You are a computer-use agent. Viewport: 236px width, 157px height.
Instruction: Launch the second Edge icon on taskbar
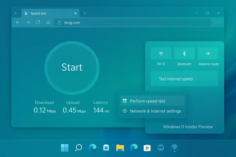click(134, 148)
